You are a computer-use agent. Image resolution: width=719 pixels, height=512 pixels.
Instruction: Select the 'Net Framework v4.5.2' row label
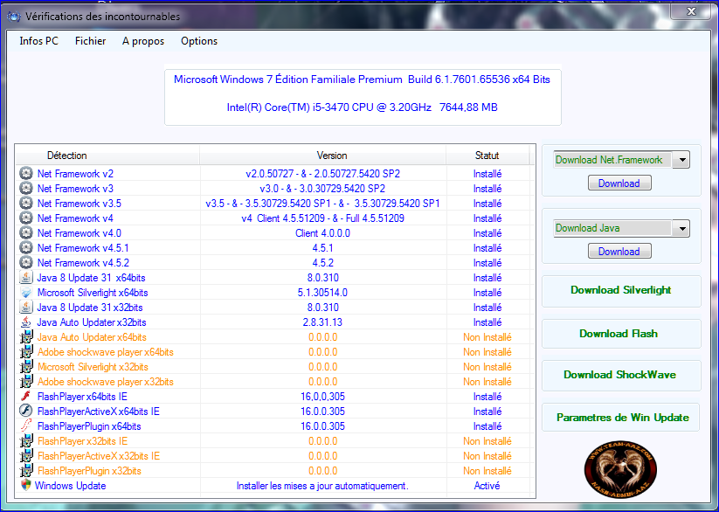[84, 263]
